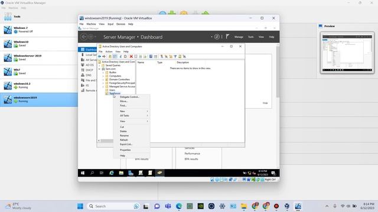
Task: Click the Back arrow in AD toolbar
Action: tap(100, 57)
